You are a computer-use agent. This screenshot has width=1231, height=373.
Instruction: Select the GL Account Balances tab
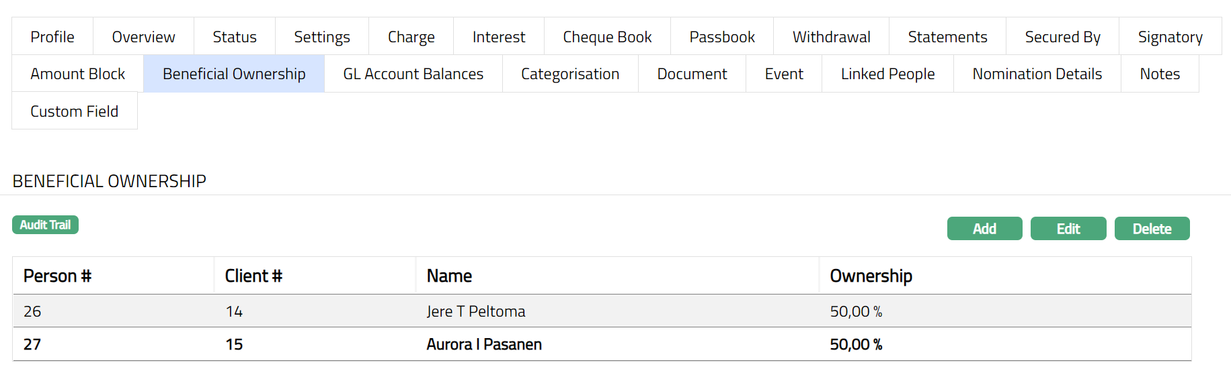(413, 74)
